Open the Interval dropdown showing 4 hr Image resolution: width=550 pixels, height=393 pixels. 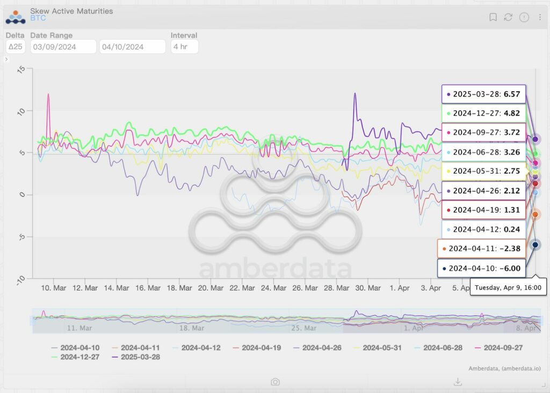click(x=184, y=47)
